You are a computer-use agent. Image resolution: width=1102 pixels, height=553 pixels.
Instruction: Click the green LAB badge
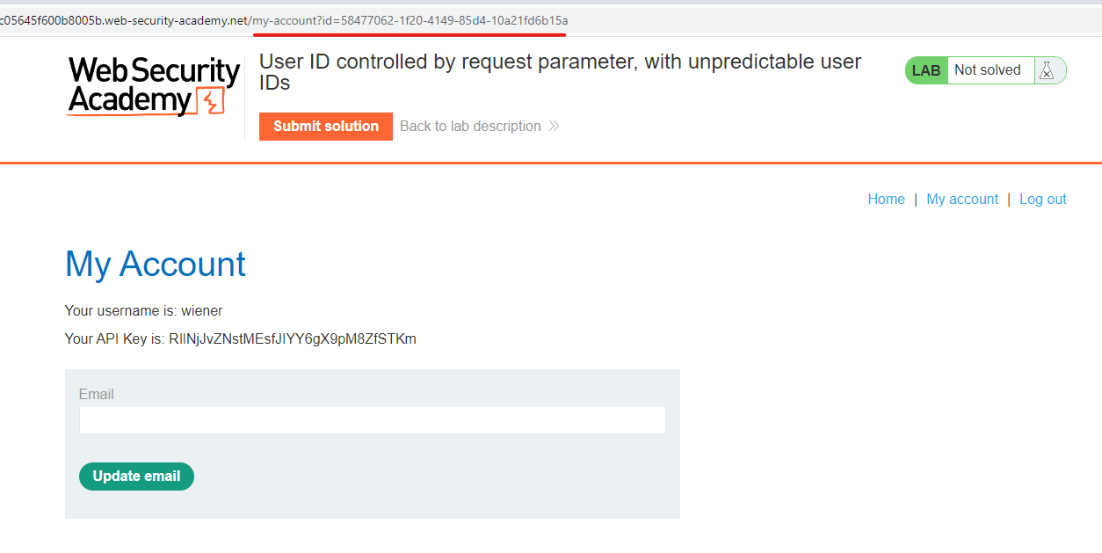coord(926,70)
